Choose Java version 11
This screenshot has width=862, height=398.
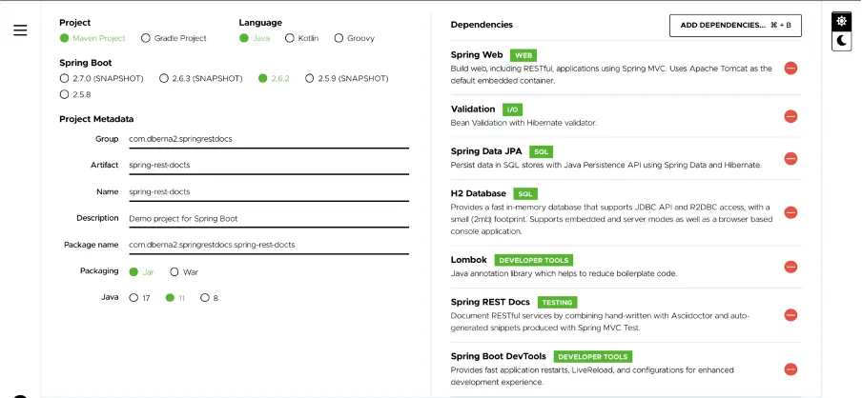[175, 298]
